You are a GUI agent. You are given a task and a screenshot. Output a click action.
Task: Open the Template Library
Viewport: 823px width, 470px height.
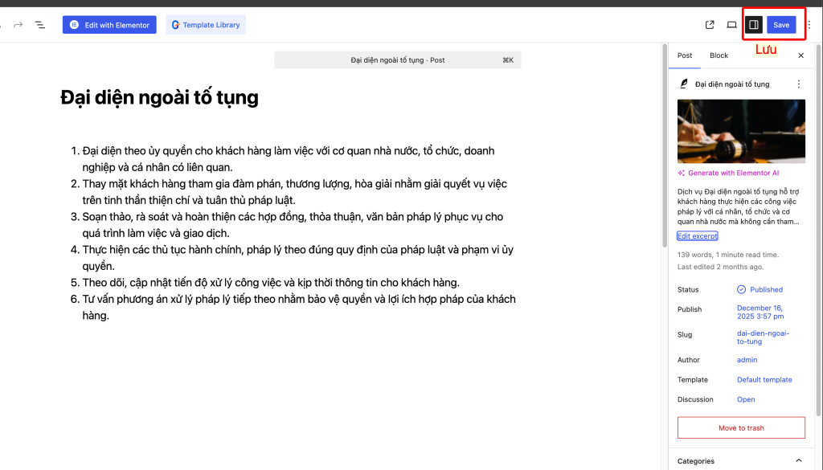point(206,25)
